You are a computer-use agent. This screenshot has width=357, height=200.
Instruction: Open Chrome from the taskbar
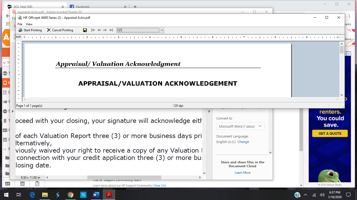[x=70, y=195]
